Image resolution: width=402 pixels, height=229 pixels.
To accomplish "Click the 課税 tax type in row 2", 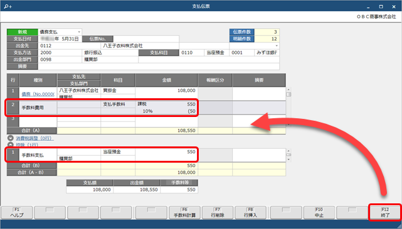I will point(142,104).
